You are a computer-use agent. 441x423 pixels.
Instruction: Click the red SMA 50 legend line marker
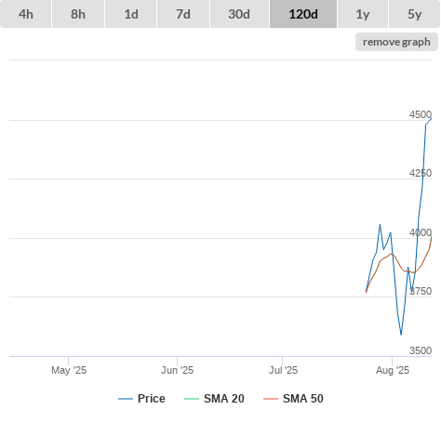(271, 399)
